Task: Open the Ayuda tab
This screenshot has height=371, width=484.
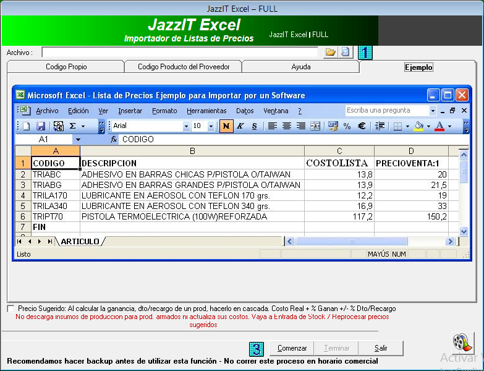Action: tap(300, 67)
